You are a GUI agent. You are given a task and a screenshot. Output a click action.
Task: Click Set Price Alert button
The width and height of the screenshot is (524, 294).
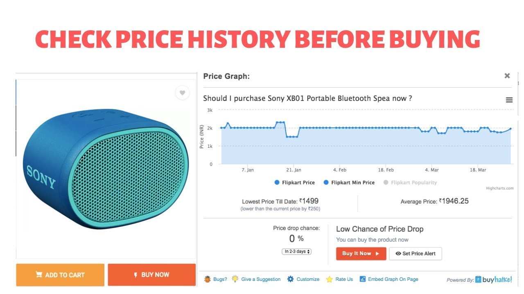coord(415,254)
